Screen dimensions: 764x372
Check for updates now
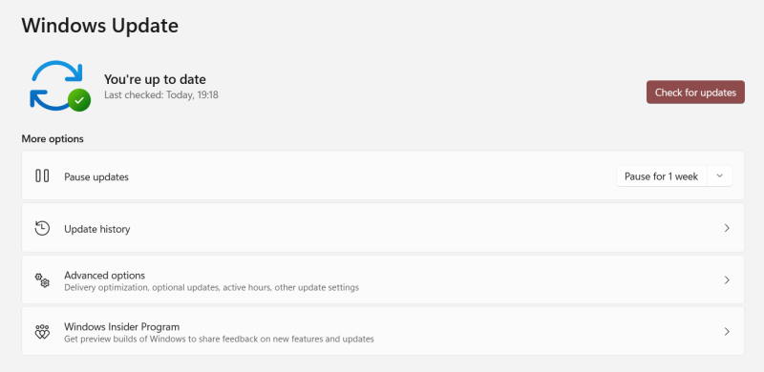pos(695,92)
